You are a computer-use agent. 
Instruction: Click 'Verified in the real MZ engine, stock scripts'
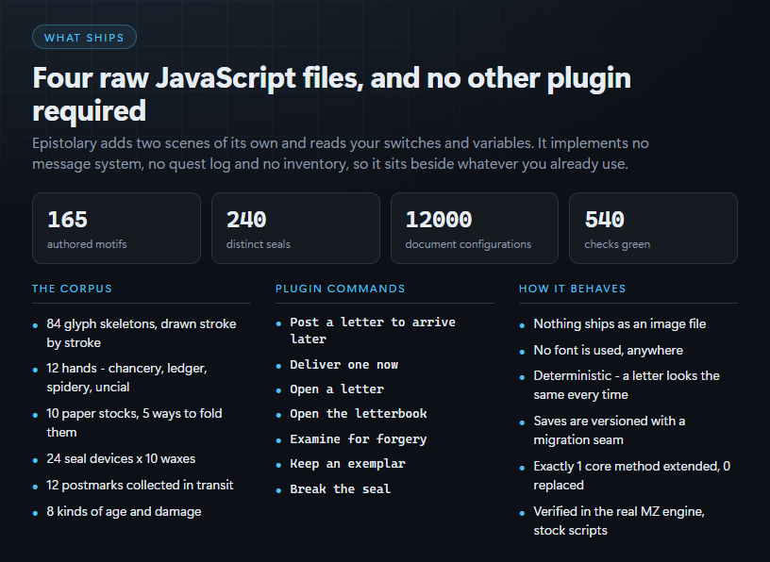(619, 521)
